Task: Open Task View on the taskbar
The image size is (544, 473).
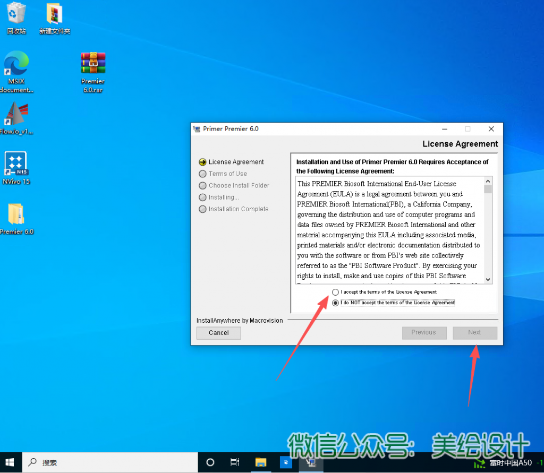Action: (x=235, y=462)
